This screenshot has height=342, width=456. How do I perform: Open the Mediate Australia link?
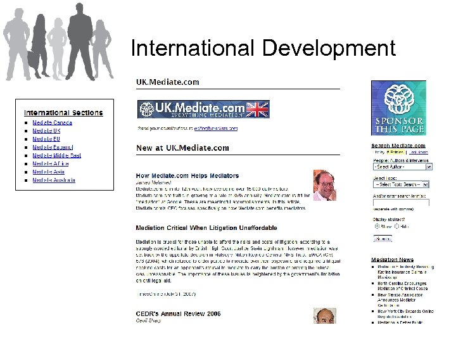pyautogui.click(x=54, y=180)
